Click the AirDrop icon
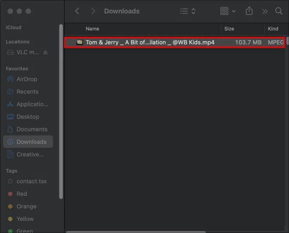Screen dimensions: 289x233 tap(10, 79)
